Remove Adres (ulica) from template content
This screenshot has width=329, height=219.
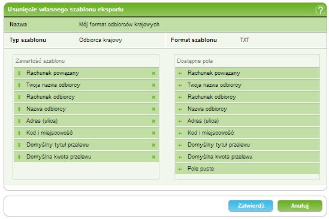(153, 121)
